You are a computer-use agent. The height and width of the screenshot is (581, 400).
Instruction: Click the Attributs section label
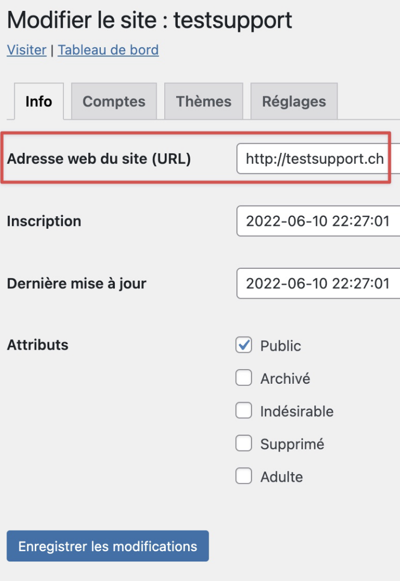(x=37, y=345)
